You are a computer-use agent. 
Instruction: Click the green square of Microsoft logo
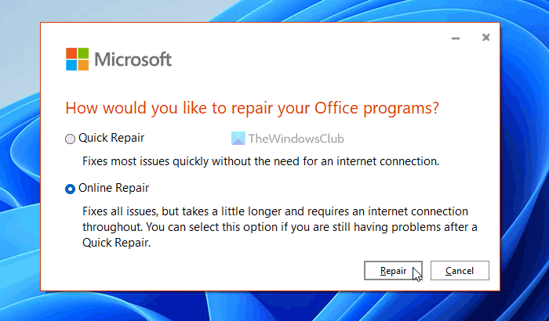point(82,53)
